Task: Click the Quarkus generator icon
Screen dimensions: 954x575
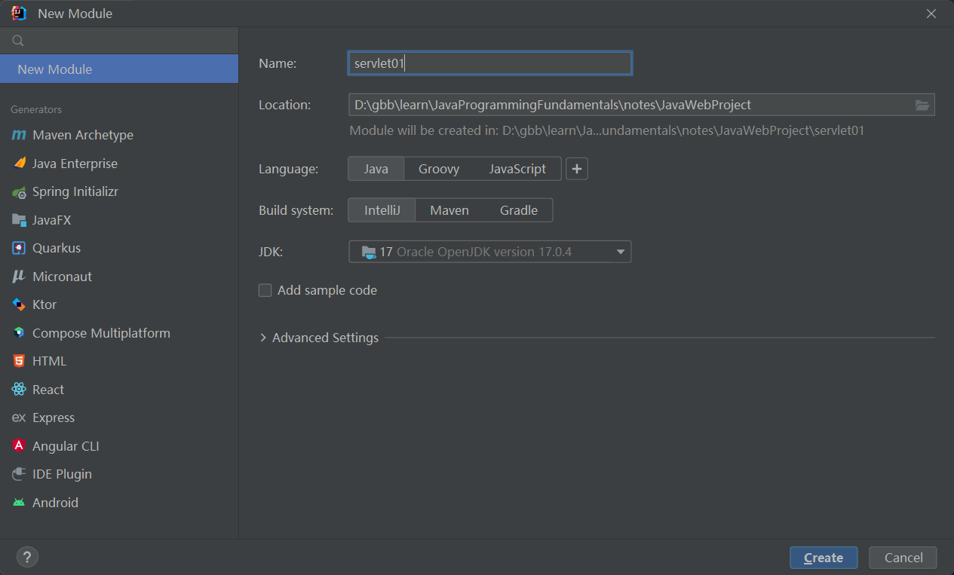Action: pyautogui.click(x=19, y=248)
